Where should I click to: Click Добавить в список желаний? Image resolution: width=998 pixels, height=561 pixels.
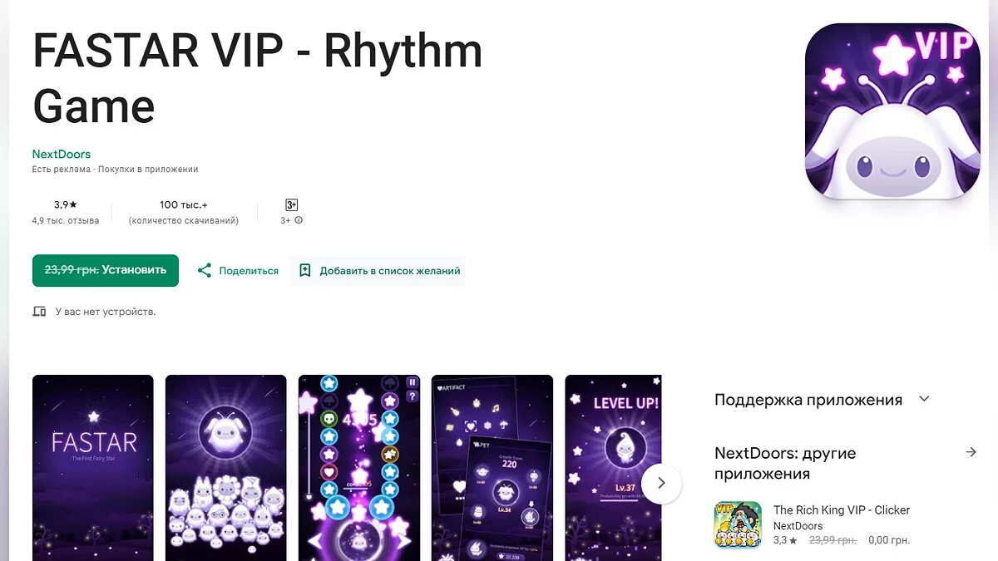tap(390, 271)
